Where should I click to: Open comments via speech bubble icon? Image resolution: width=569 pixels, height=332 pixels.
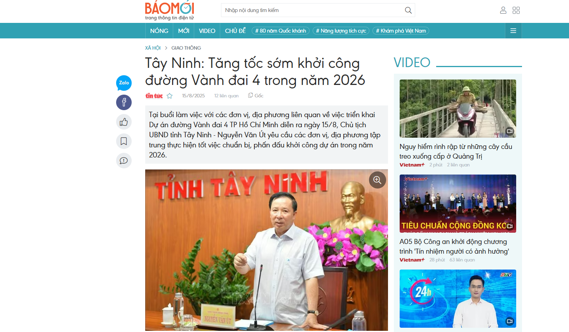point(124,161)
